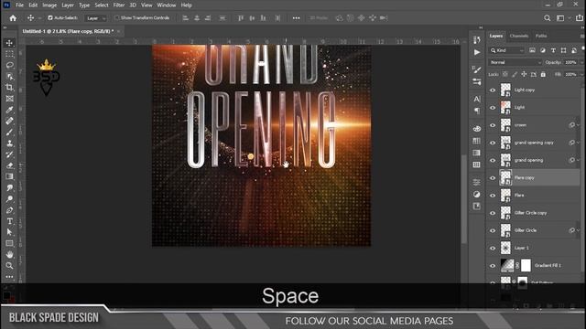Select the Crop tool

coord(9,88)
